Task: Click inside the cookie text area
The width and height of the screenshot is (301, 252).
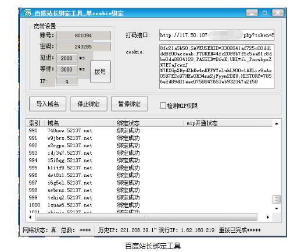Action: coord(217,66)
